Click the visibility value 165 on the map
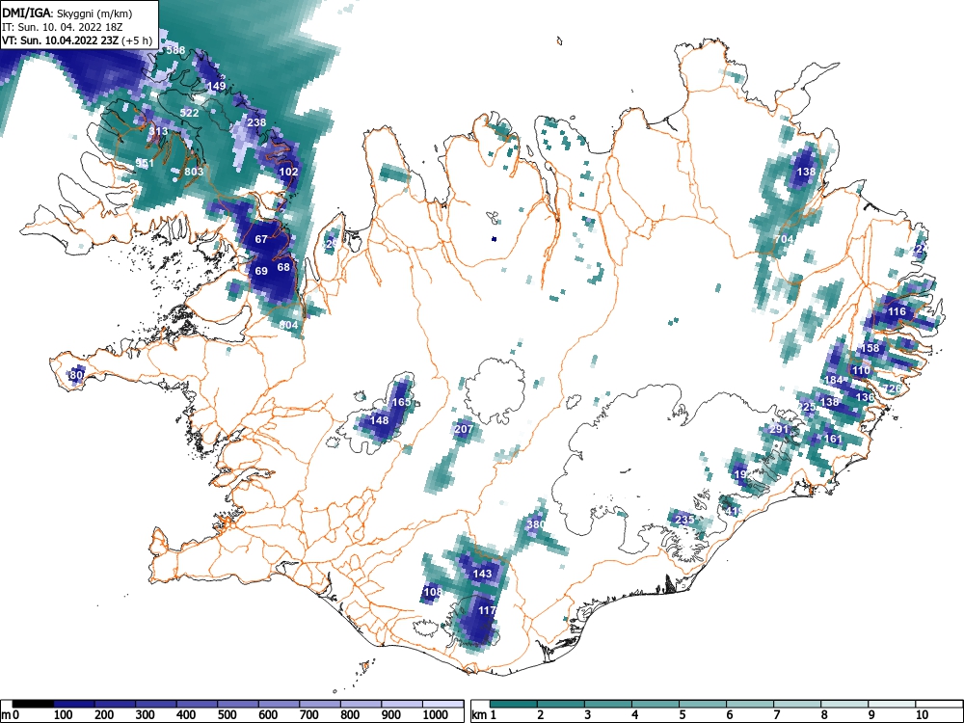This screenshot has height=723, width=964. (x=401, y=402)
